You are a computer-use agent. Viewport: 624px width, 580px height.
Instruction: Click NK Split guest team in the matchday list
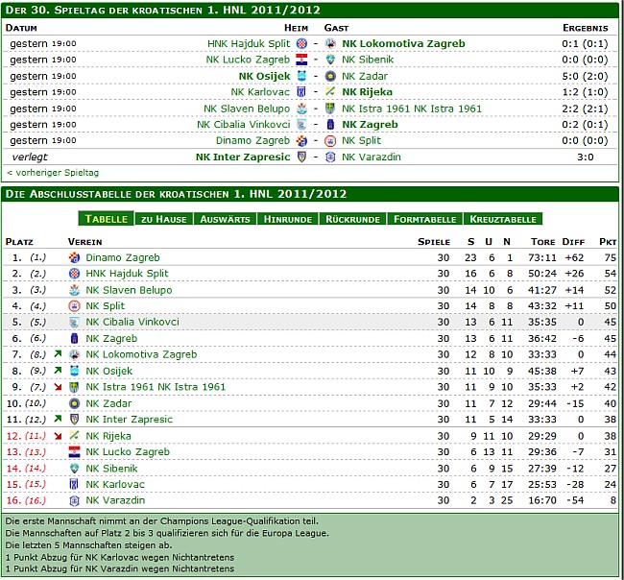pyautogui.click(x=361, y=140)
